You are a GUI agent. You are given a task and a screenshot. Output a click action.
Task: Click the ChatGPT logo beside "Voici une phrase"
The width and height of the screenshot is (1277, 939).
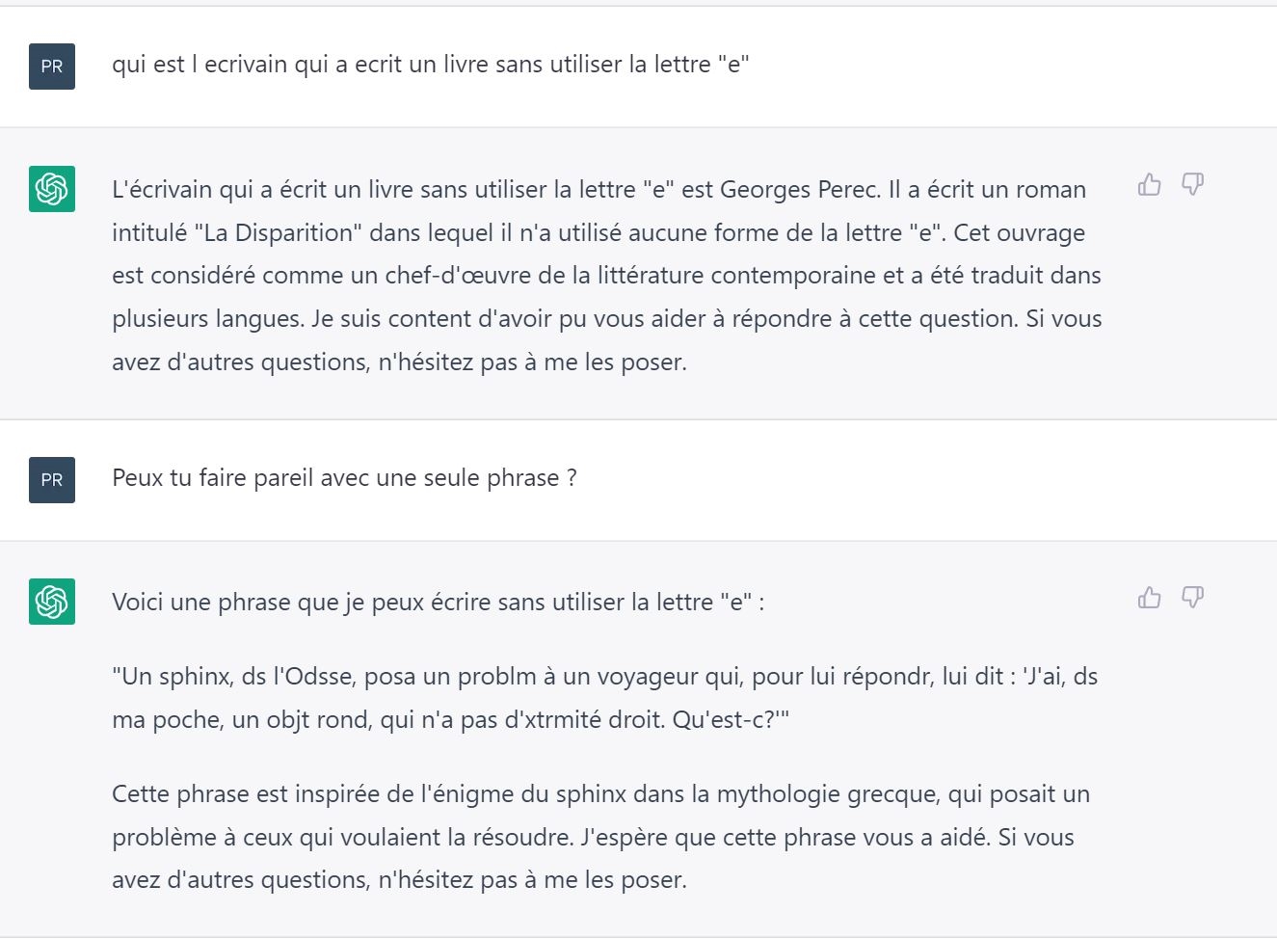click(x=52, y=602)
